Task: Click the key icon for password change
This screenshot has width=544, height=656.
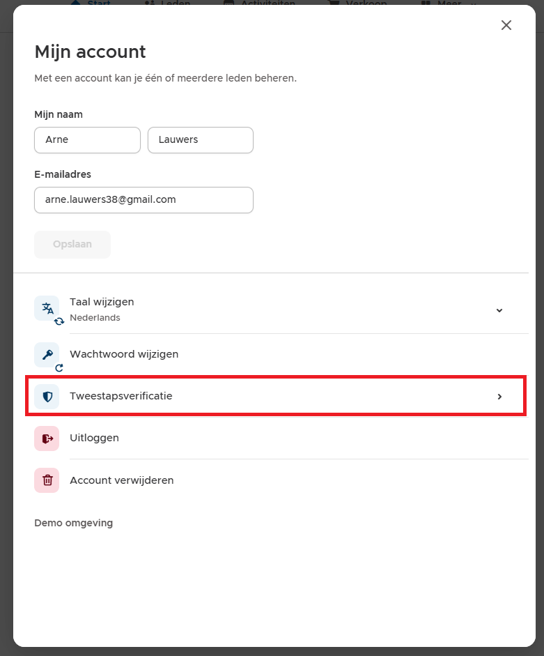Action: click(x=47, y=355)
